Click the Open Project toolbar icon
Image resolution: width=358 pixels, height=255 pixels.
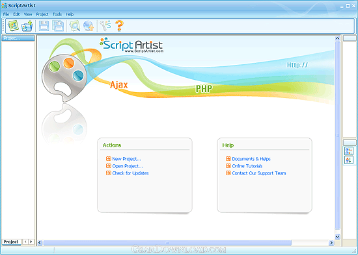(27, 26)
